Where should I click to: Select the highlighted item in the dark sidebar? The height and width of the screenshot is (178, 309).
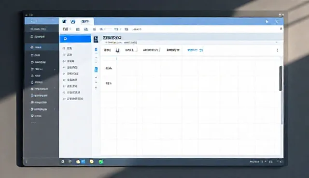click(42, 47)
